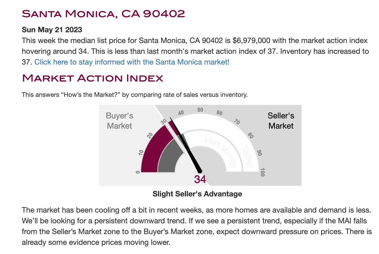Select the Buyer's Market label on gauge
The height and width of the screenshot is (254, 379).
pyautogui.click(x=120, y=121)
